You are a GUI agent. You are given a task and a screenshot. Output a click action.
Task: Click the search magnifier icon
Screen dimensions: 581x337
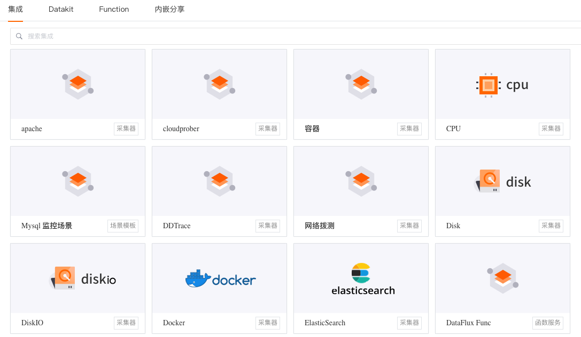point(19,36)
